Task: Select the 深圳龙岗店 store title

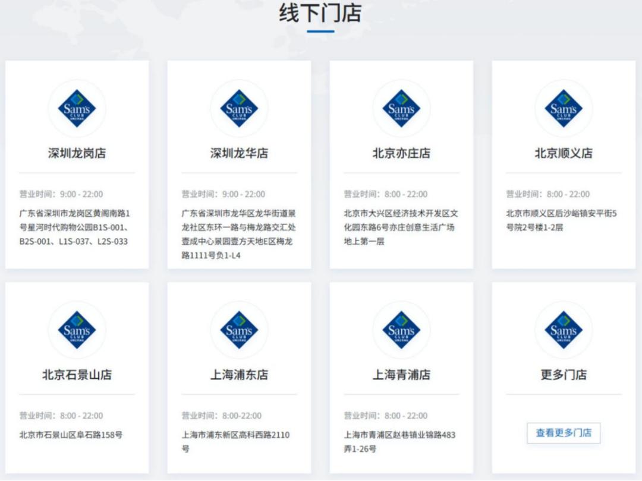Action: 77,153
